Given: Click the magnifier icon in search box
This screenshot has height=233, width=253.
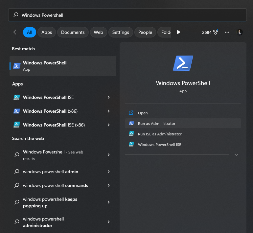Looking at the screenshot, I should pyautogui.click(x=16, y=15).
